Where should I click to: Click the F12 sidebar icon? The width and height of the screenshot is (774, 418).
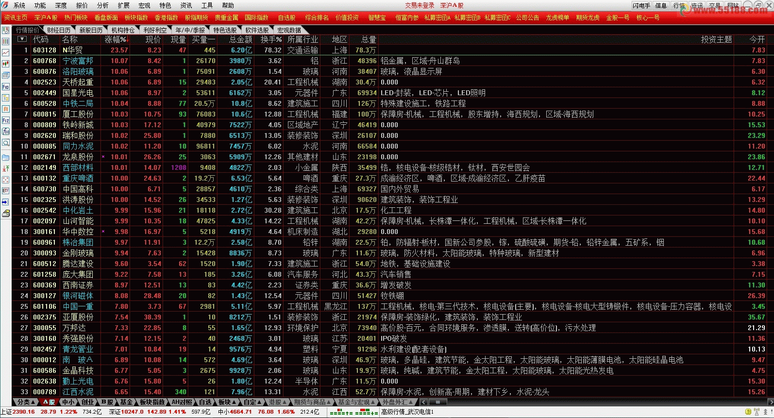5,120
